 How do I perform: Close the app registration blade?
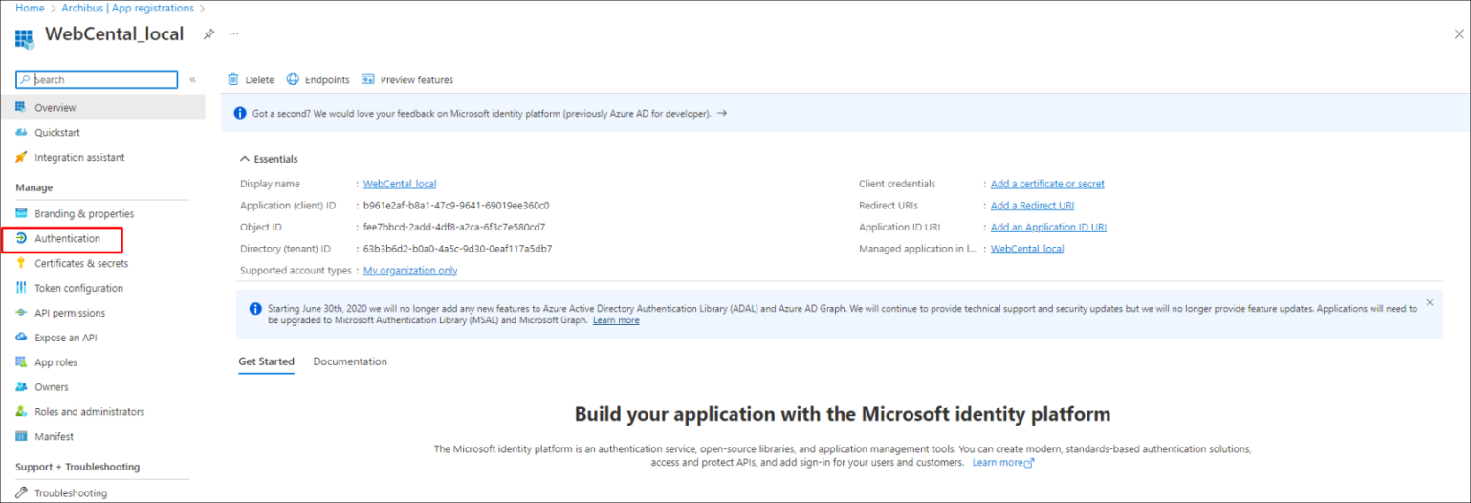[1458, 33]
